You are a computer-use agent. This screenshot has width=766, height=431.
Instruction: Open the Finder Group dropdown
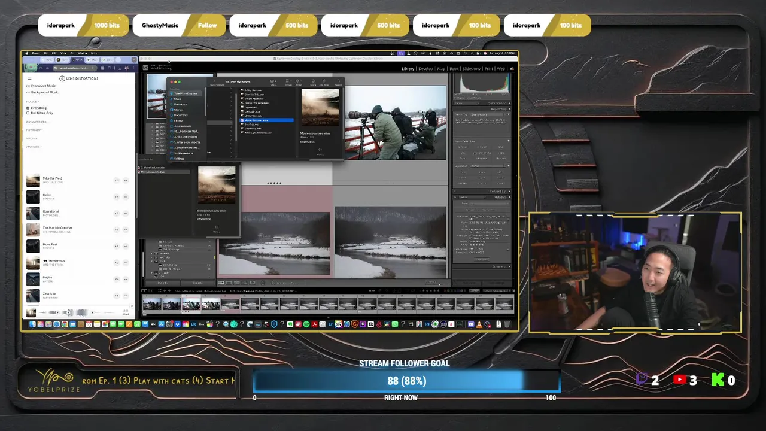(289, 82)
